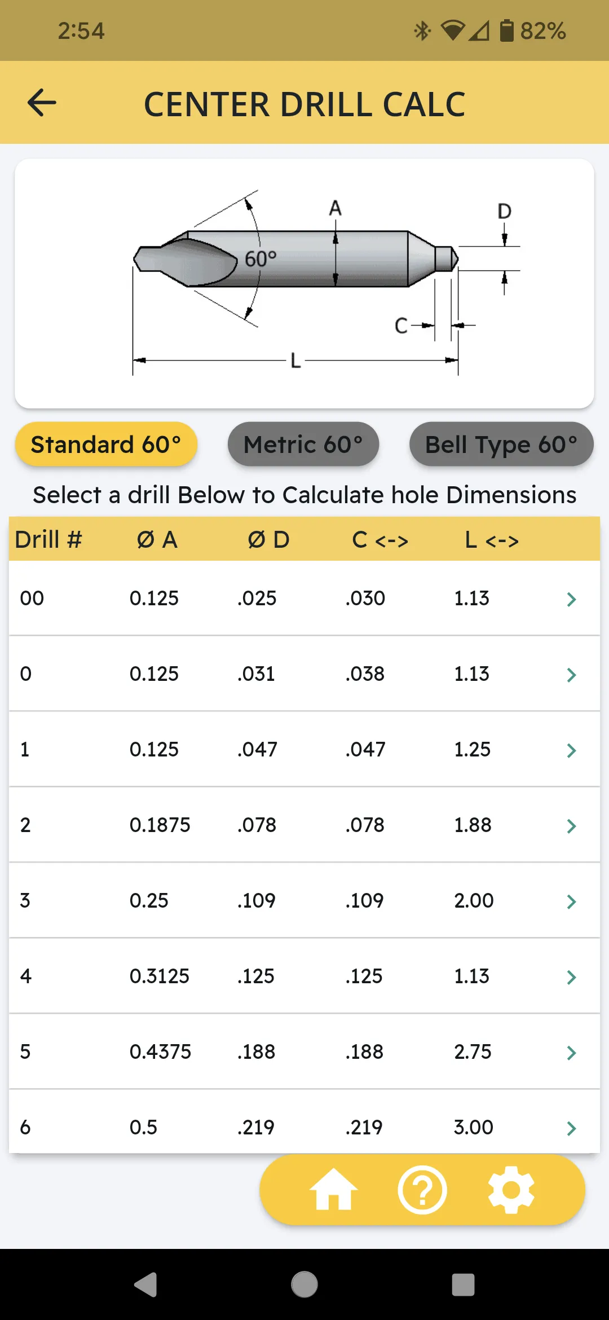Screen dimensions: 609x1320
Task: Click the 2.75 length value
Action: tap(473, 1051)
